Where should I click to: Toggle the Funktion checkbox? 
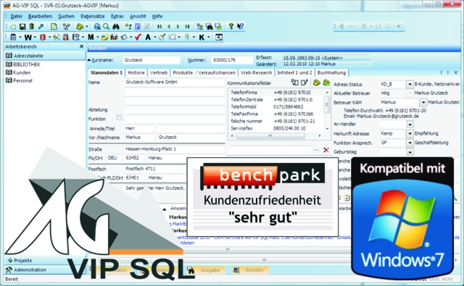[x=119, y=117]
